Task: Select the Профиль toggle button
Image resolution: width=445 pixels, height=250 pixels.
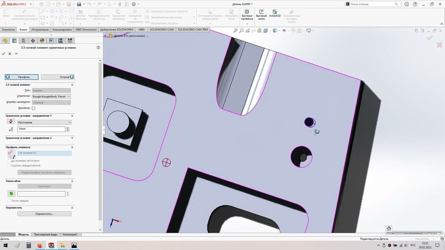Action: click(x=22, y=77)
